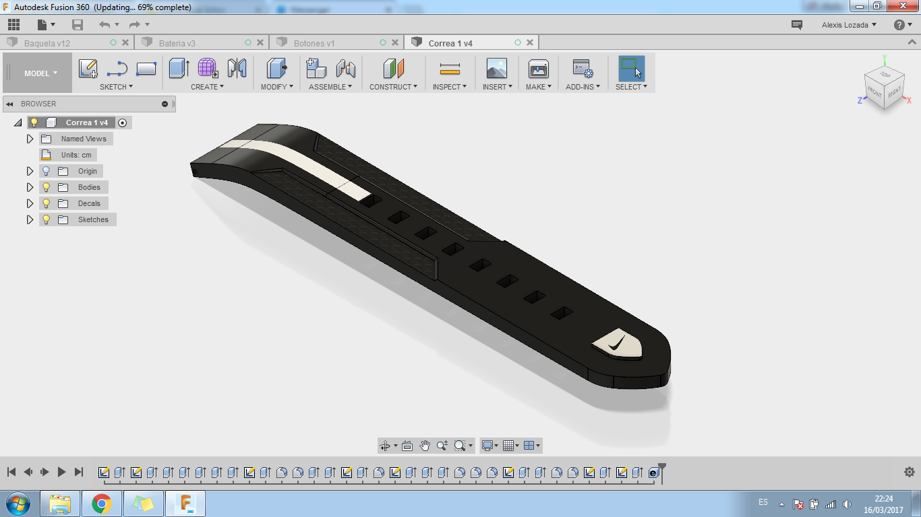The width and height of the screenshot is (921, 517).
Task: Open Google Chrome from the taskbar
Action: click(x=102, y=504)
